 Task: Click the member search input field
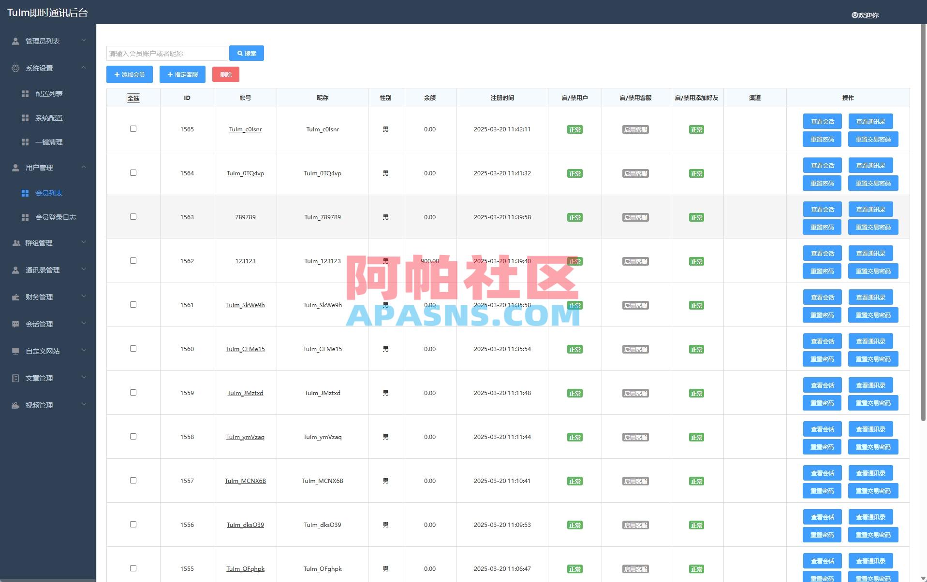tap(166, 53)
